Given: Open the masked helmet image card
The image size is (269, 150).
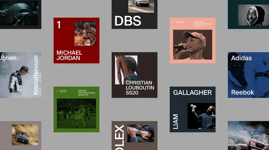Looking at the screenshot, I should (20, 15).
